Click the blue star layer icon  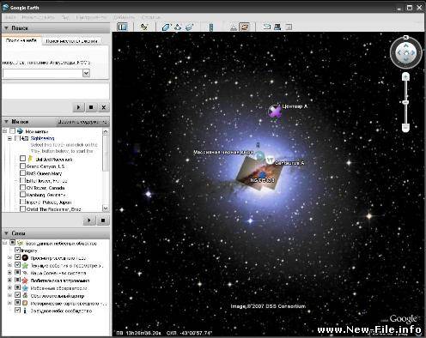coord(25,288)
